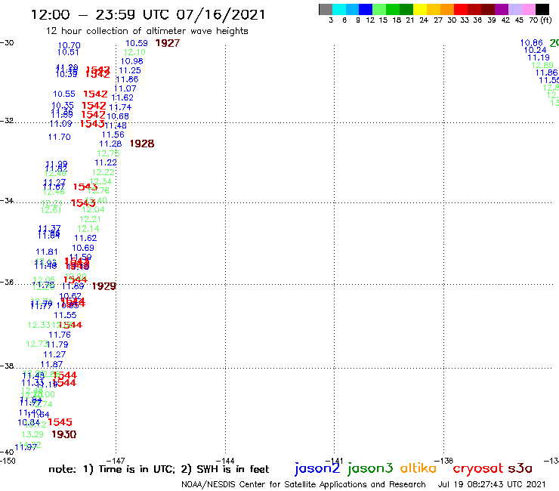Click the '70 (ft)' label on the color scale
This screenshot has width=559, height=491.
click(540, 20)
